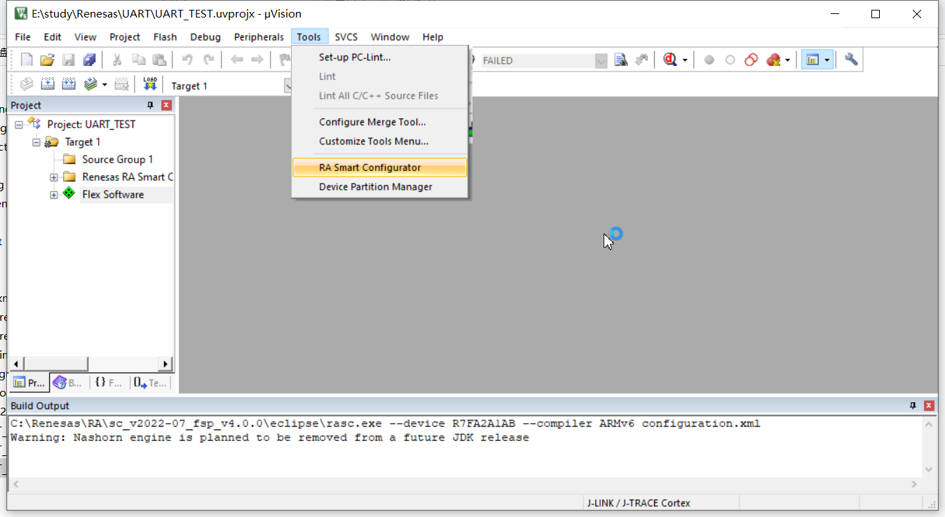Click the Save All icon
945x517 pixels.
pyautogui.click(x=89, y=60)
